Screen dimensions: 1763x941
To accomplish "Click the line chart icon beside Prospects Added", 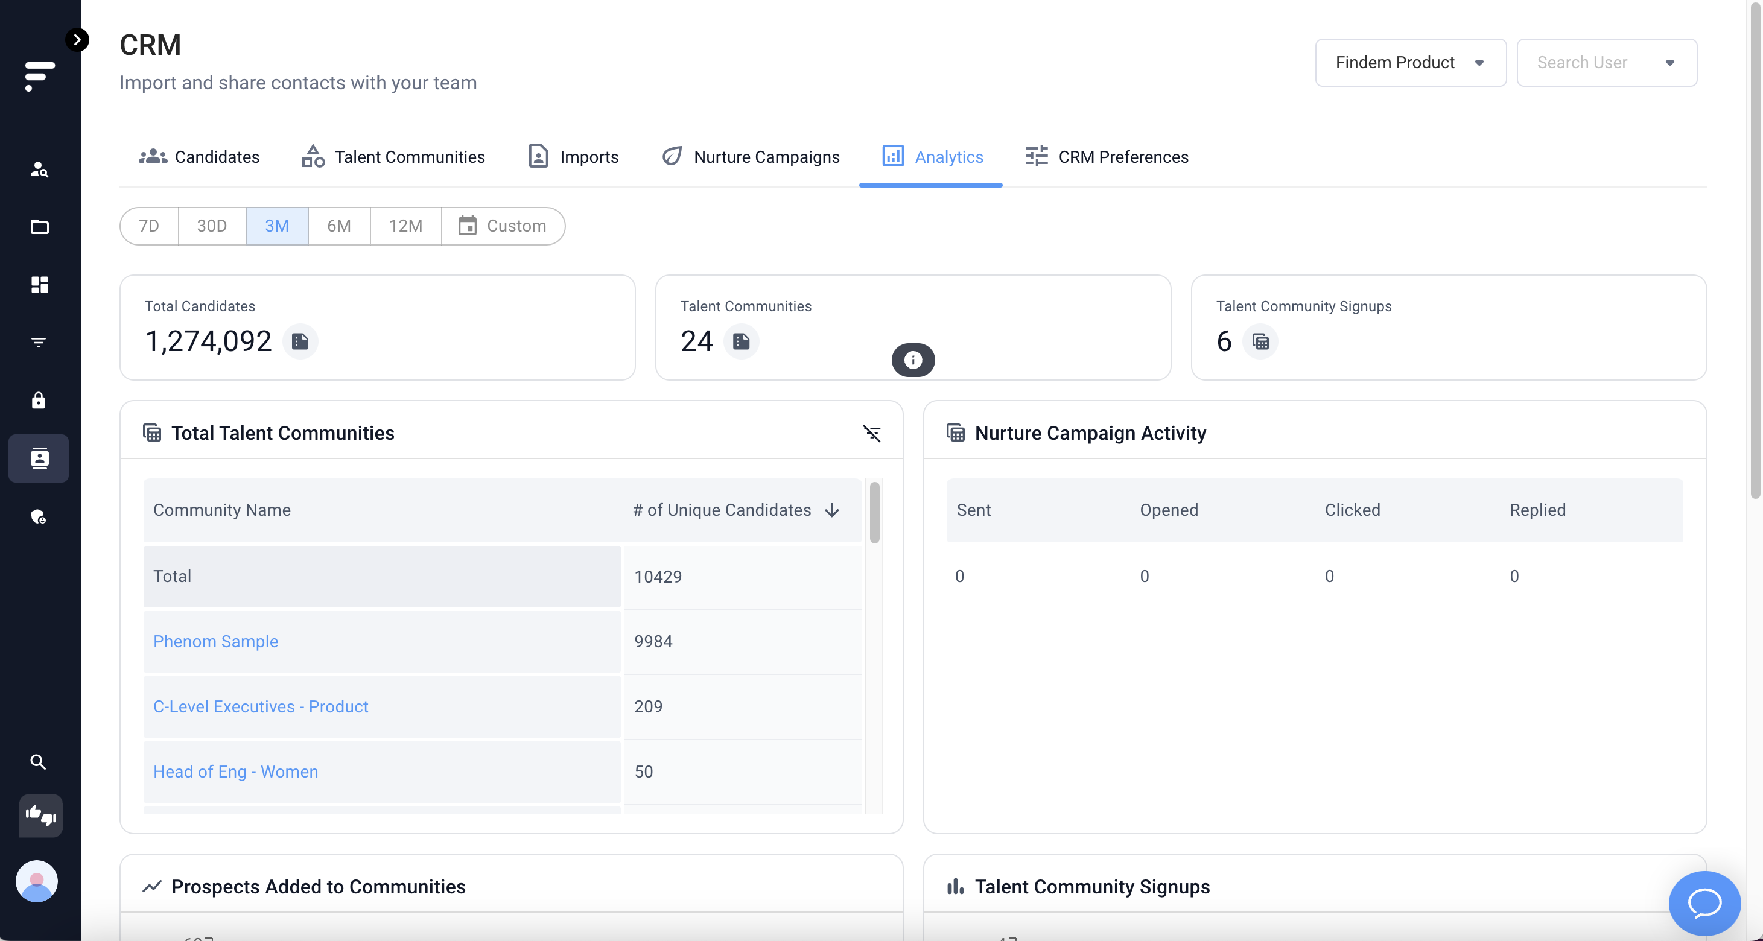I will point(152,886).
